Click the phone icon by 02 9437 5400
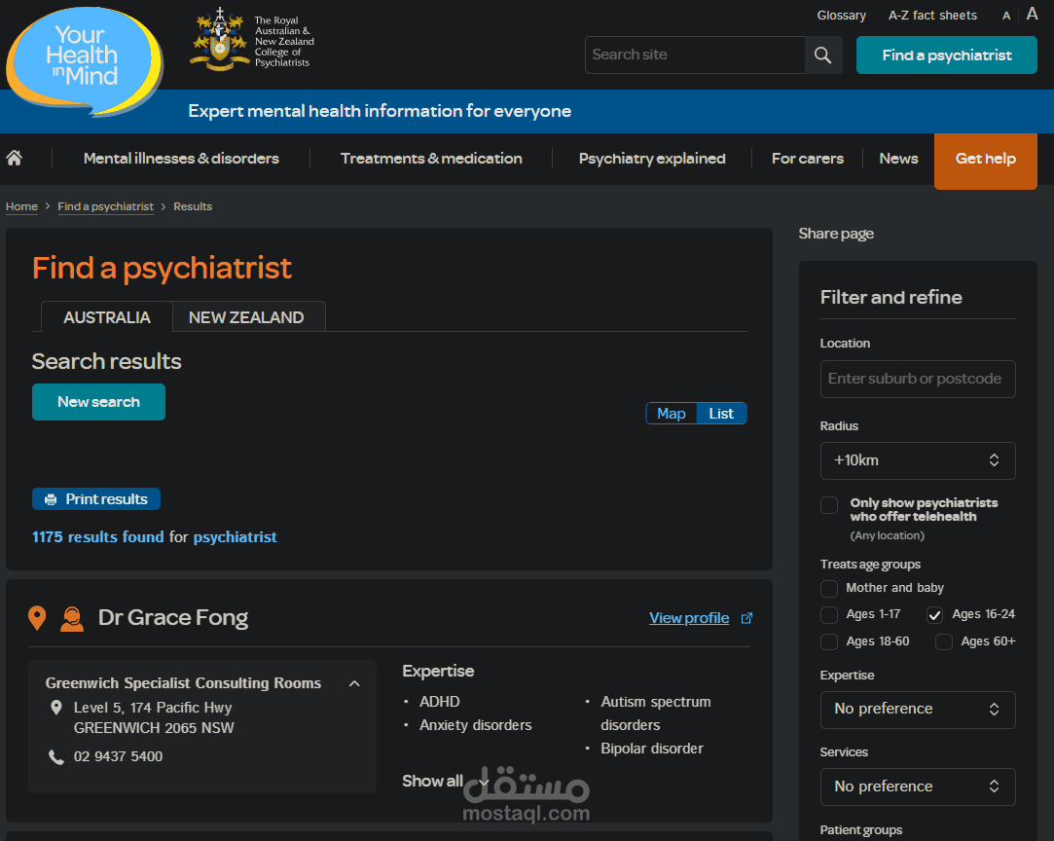The height and width of the screenshot is (841, 1054). click(x=56, y=757)
